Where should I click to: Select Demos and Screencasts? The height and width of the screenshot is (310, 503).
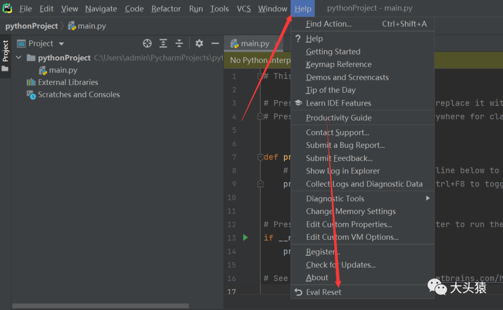(x=362, y=77)
